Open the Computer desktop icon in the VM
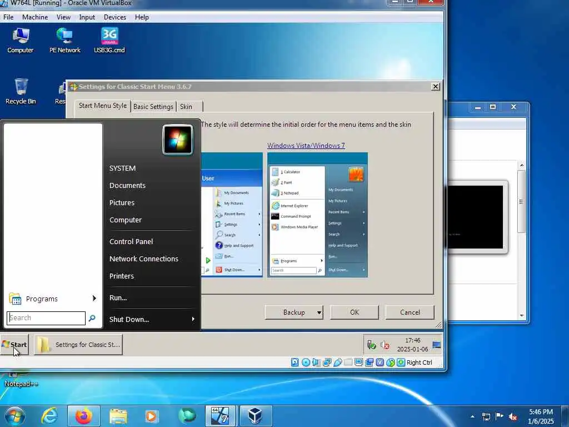569x427 pixels. point(21,41)
